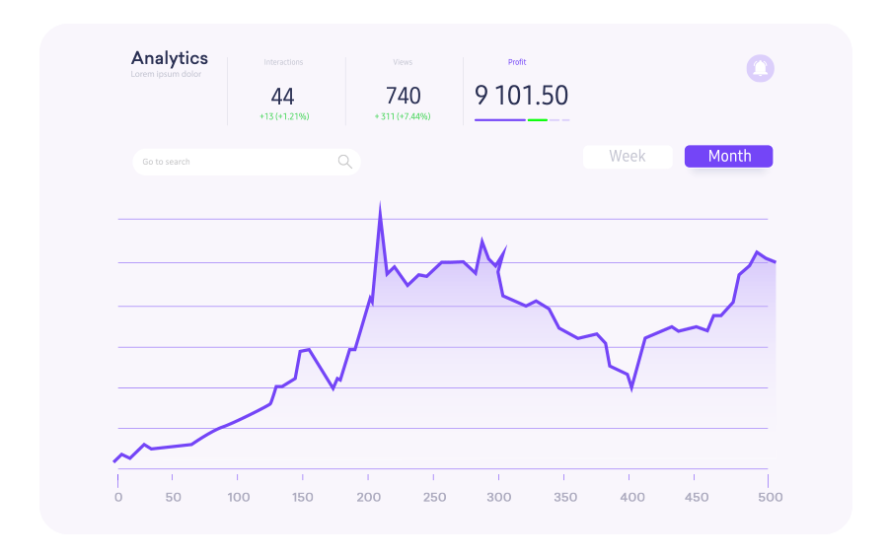Click the Lorem ipsum dolor subtitle
Screen dimensions: 888x558
pyautogui.click(x=166, y=74)
